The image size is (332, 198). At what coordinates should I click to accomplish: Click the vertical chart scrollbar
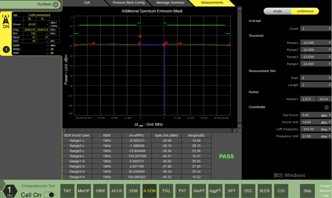click(239, 67)
